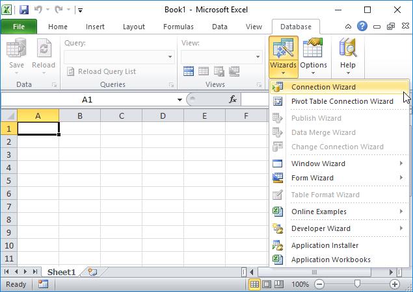
Task: Select column C header
Action: pos(122,116)
